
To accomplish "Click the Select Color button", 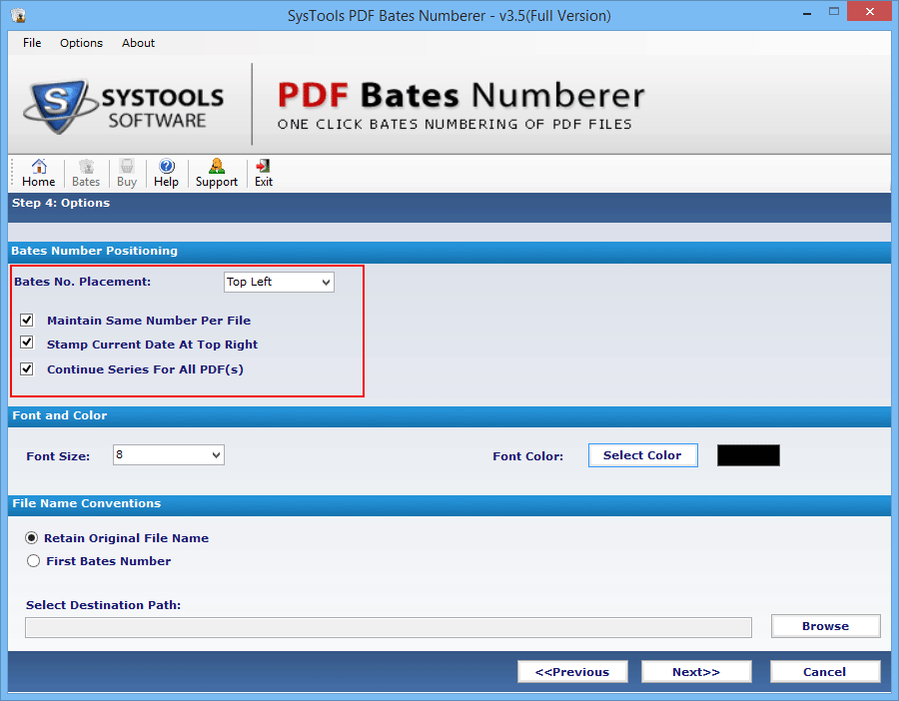I will pos(642,455).
